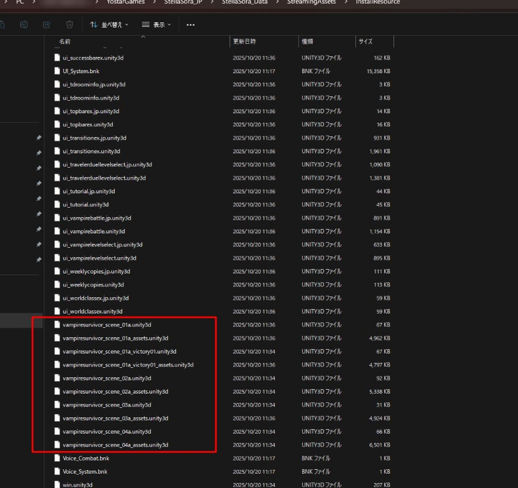518x488 pixels.
Task: Sort by the 更新日時 column header
Action: click(244, 41)
